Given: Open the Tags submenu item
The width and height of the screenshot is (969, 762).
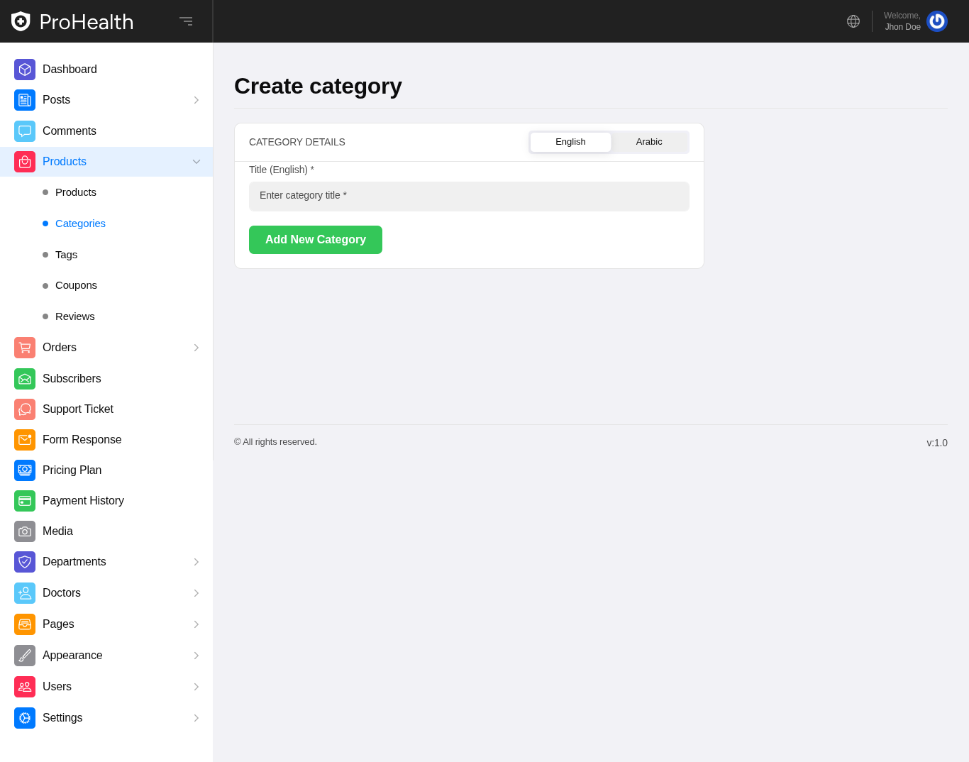Looking at the screenshot, I should [x=66, y=255].
